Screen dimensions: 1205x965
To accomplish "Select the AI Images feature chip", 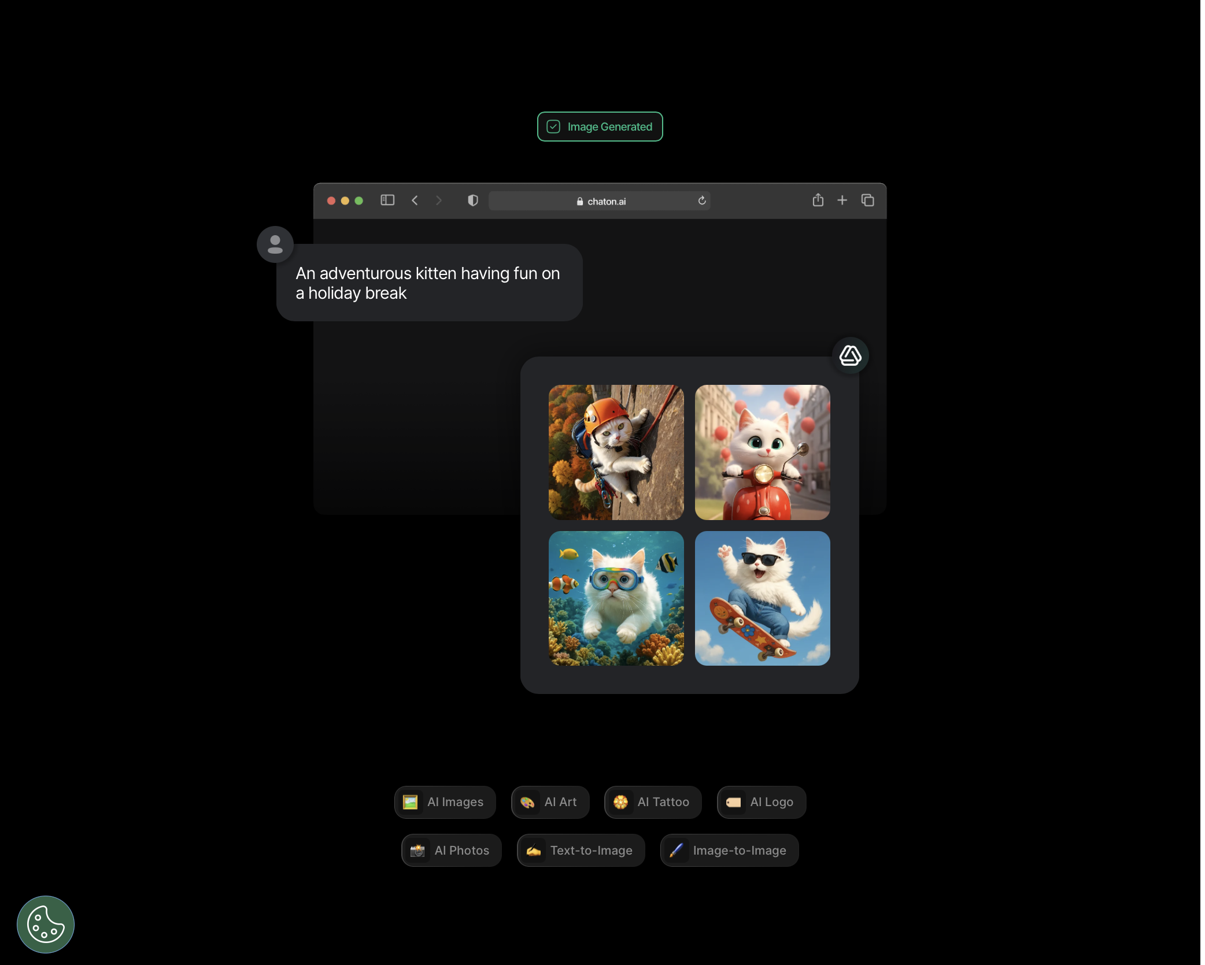I will pyautogui.click(x=445, y=802).
